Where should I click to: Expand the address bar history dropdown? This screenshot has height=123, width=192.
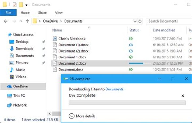pyautogui.click(x=135, y=21)
